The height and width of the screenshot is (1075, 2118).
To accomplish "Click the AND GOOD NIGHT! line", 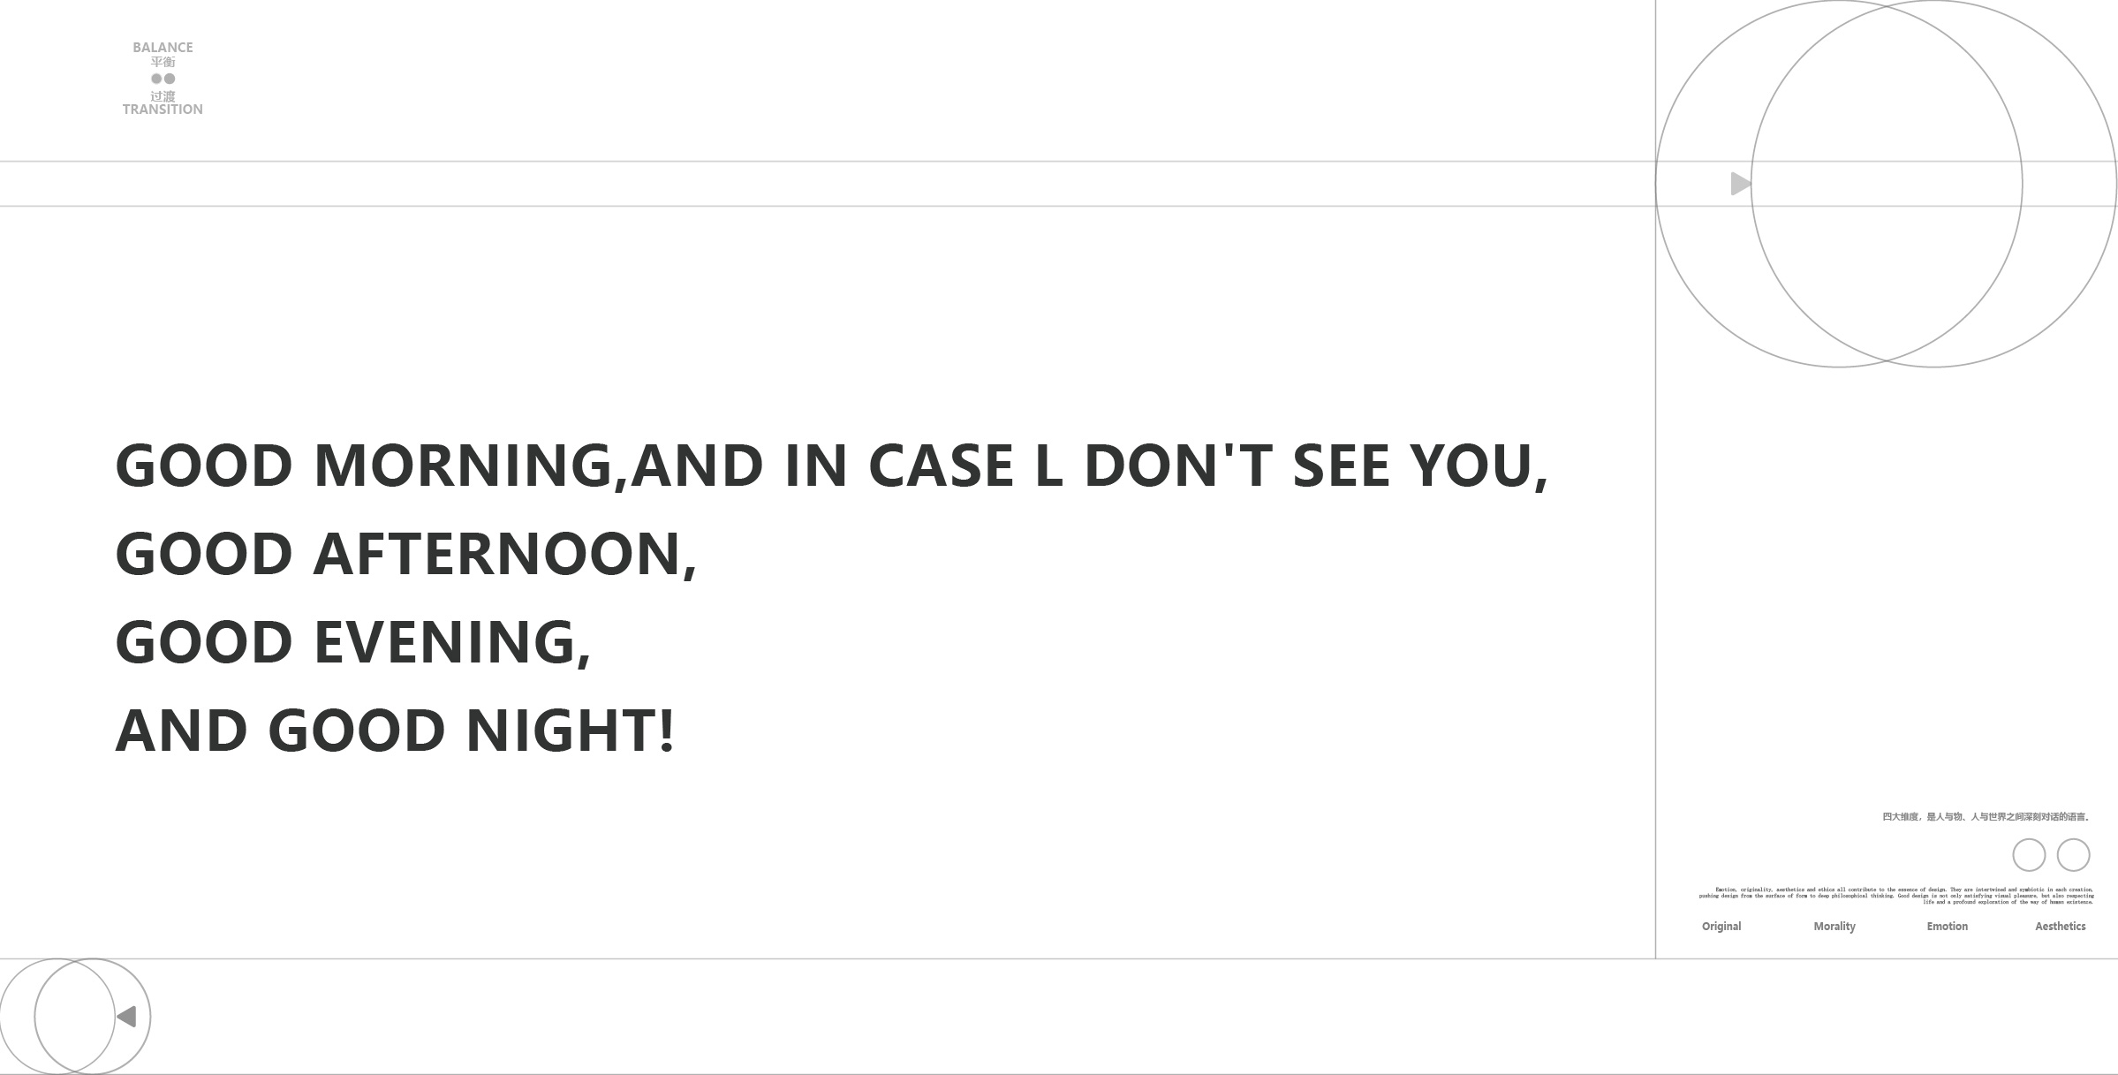I will pyautogui.click(x=395, y=731).
